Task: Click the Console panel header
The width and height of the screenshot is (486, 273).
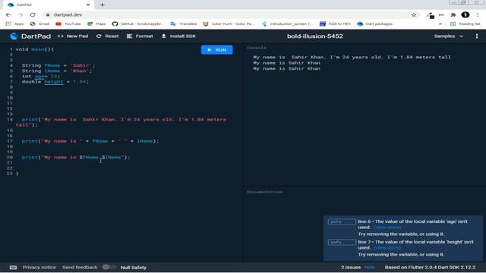Action: (x=257, y=48)
